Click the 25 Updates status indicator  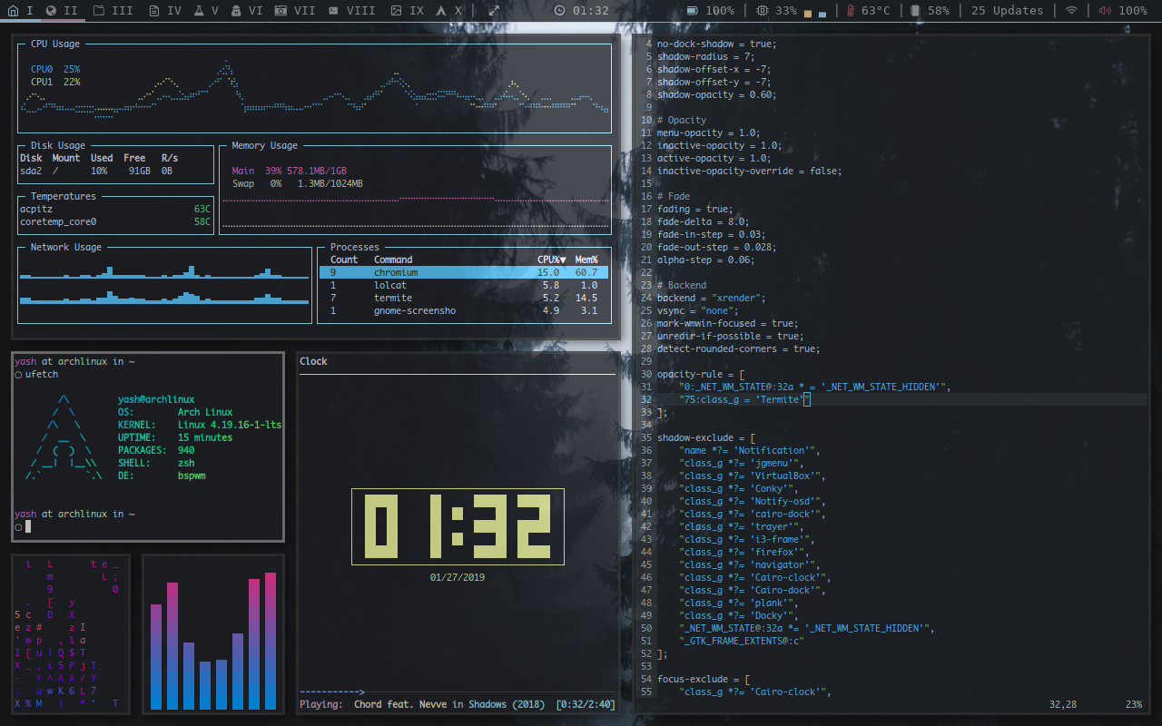click(x=1009, y=11)
